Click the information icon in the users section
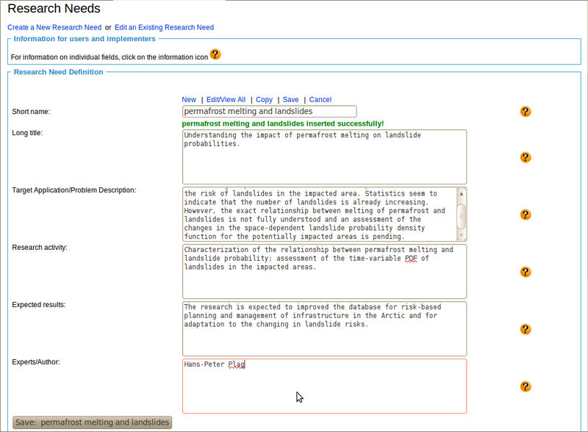This screenshot has height=432, width=588. [x=215, y=54]
